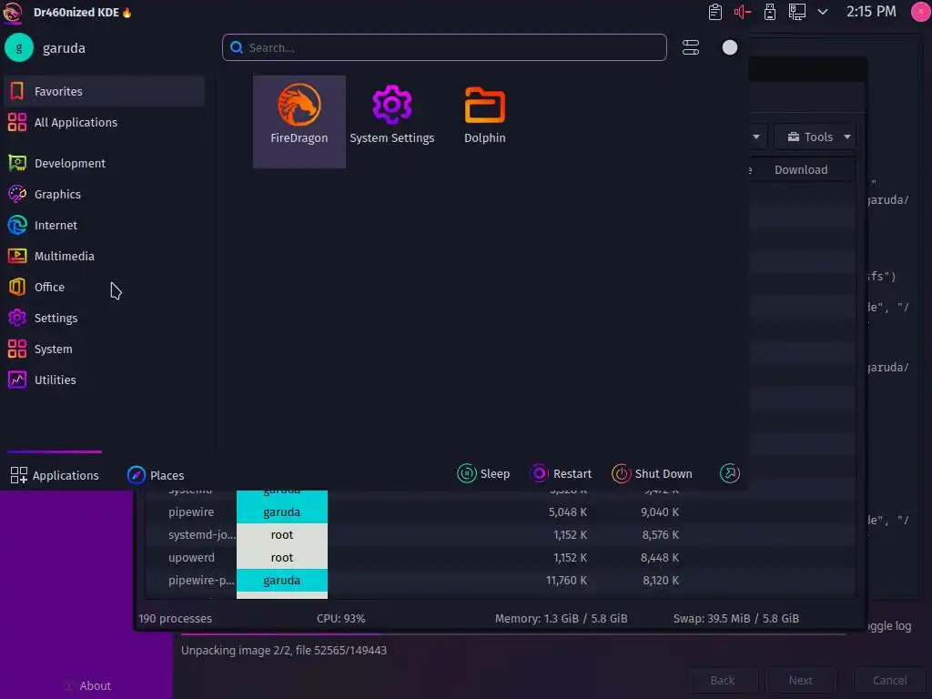Open the Office category
This screenshot has width=932, height=699.
coord(105,287)
